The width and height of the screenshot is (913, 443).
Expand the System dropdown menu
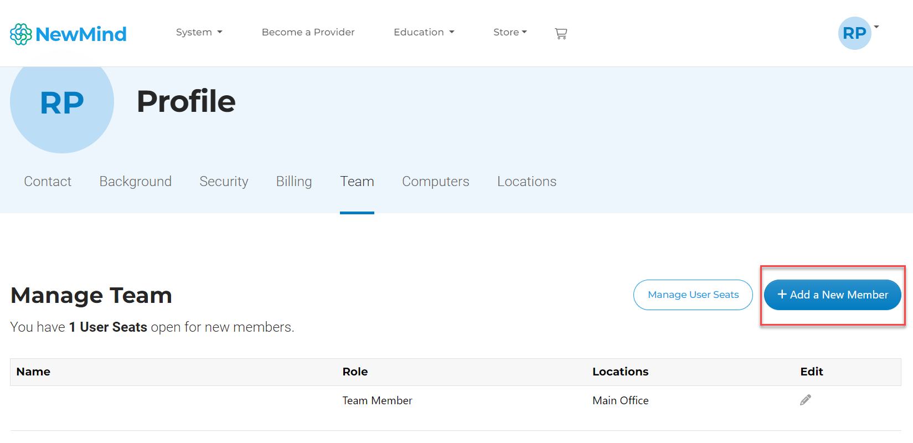[199, 32]
